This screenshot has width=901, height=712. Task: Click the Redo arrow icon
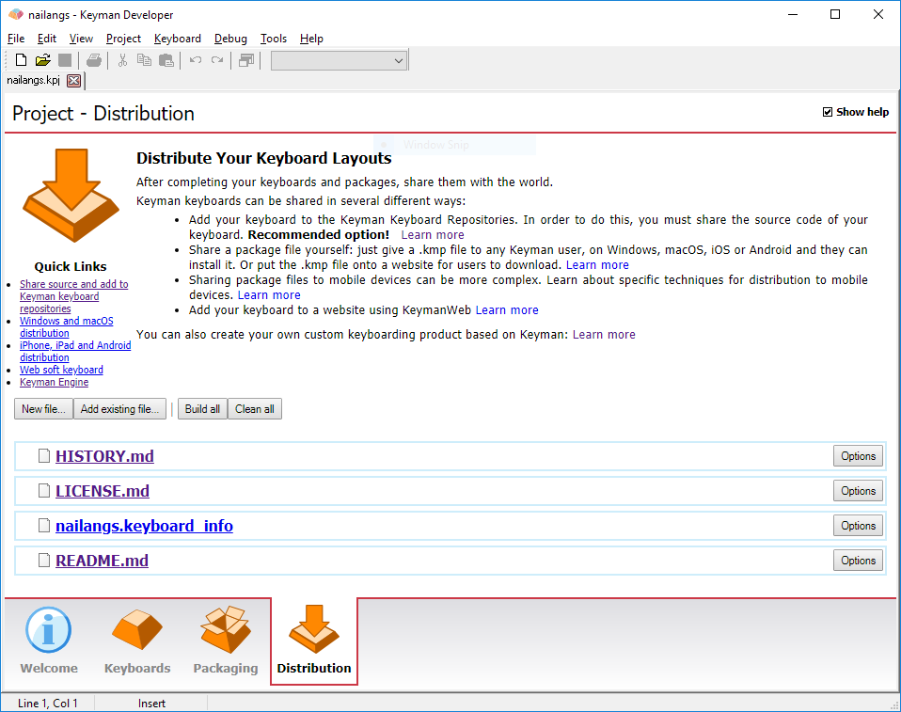(217, 60)
